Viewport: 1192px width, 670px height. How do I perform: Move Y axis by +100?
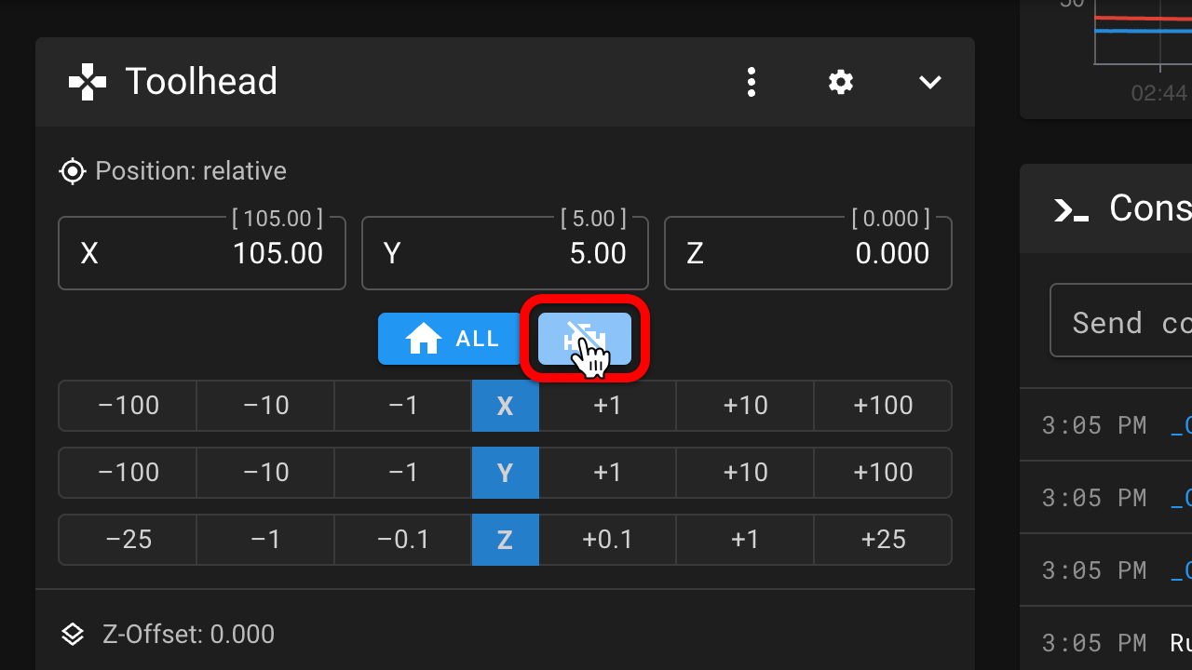click(x=883, y=473)
